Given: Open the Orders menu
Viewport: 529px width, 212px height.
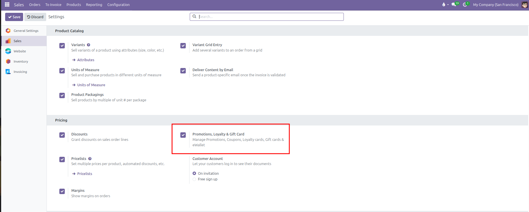Looking at the screenshot, I should coord(35,5).
